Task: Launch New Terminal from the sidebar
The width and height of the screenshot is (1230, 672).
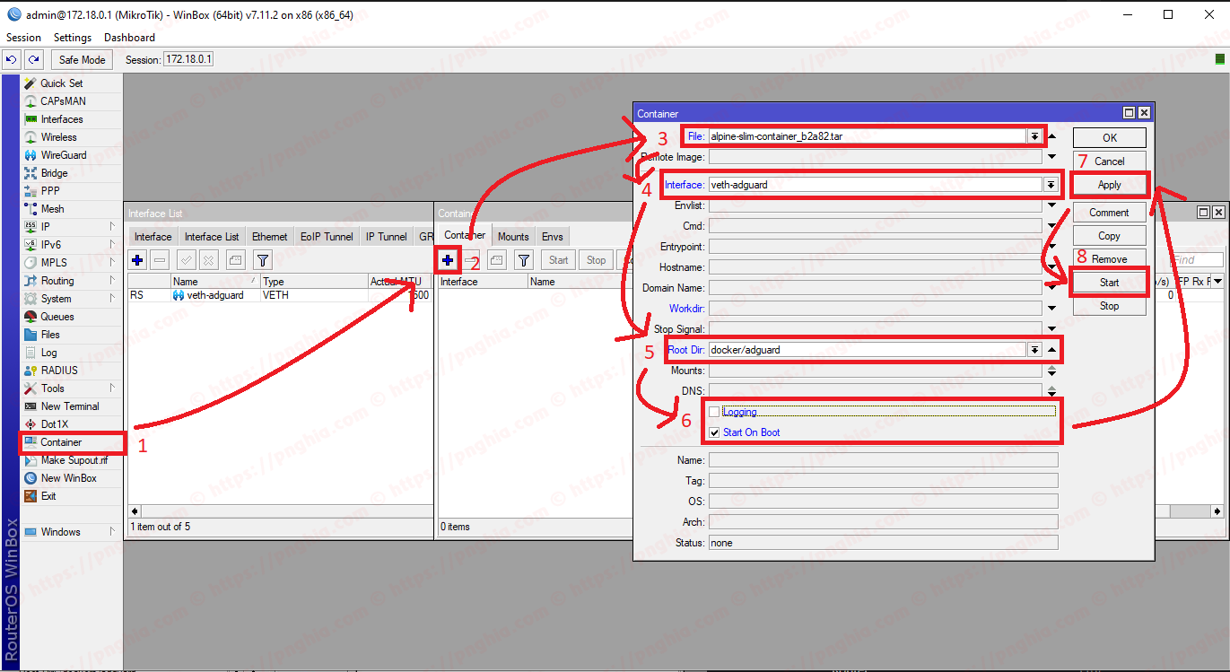Action: point(69,406)
